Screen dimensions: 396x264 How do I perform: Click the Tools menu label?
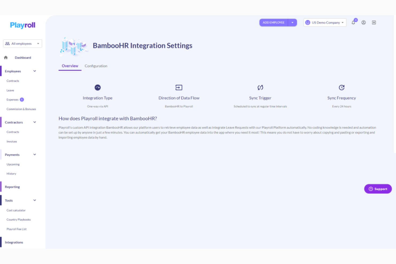click(9, 200)
